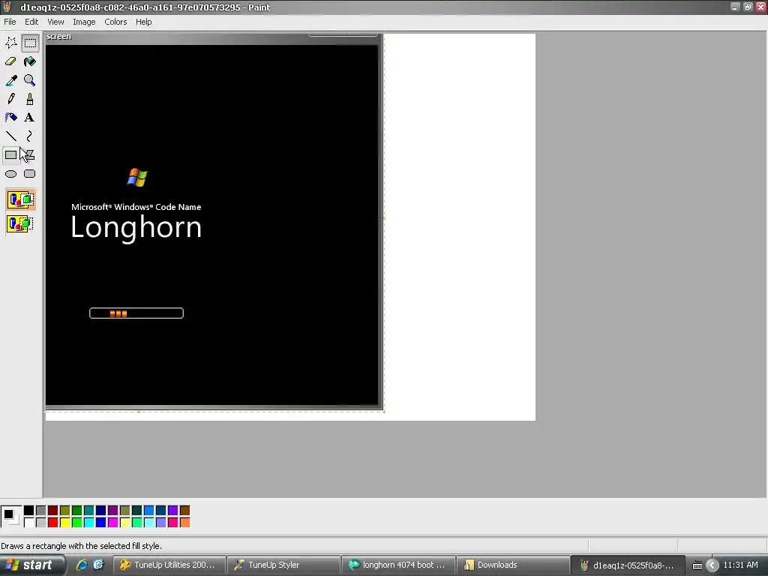
Task: Click the Paint icon in the title bar
Action: click(x=7, y=7)
